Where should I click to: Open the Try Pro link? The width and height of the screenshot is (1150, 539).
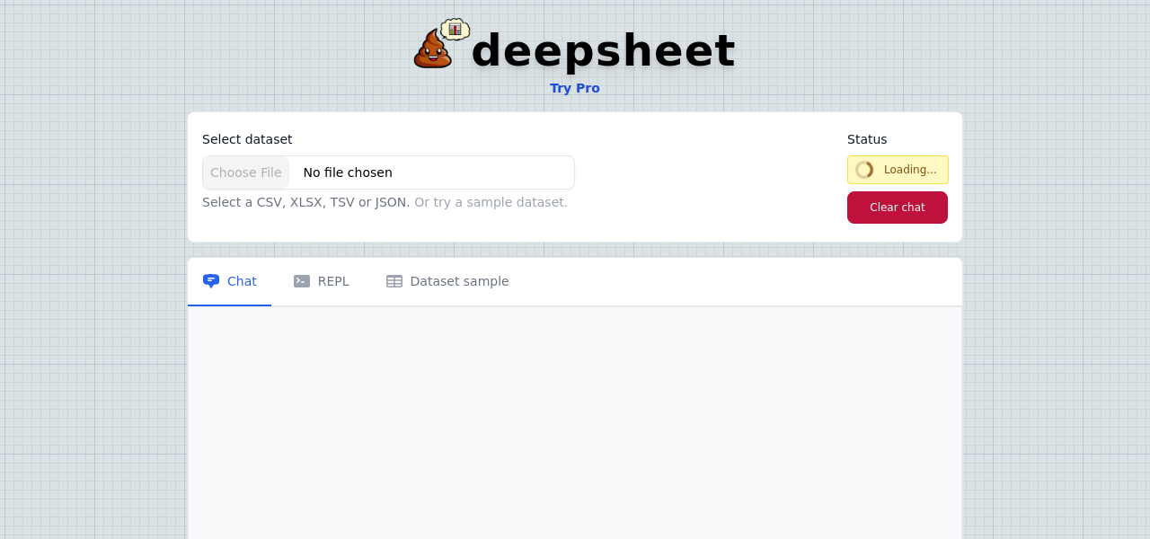click(x=575, y=88)
